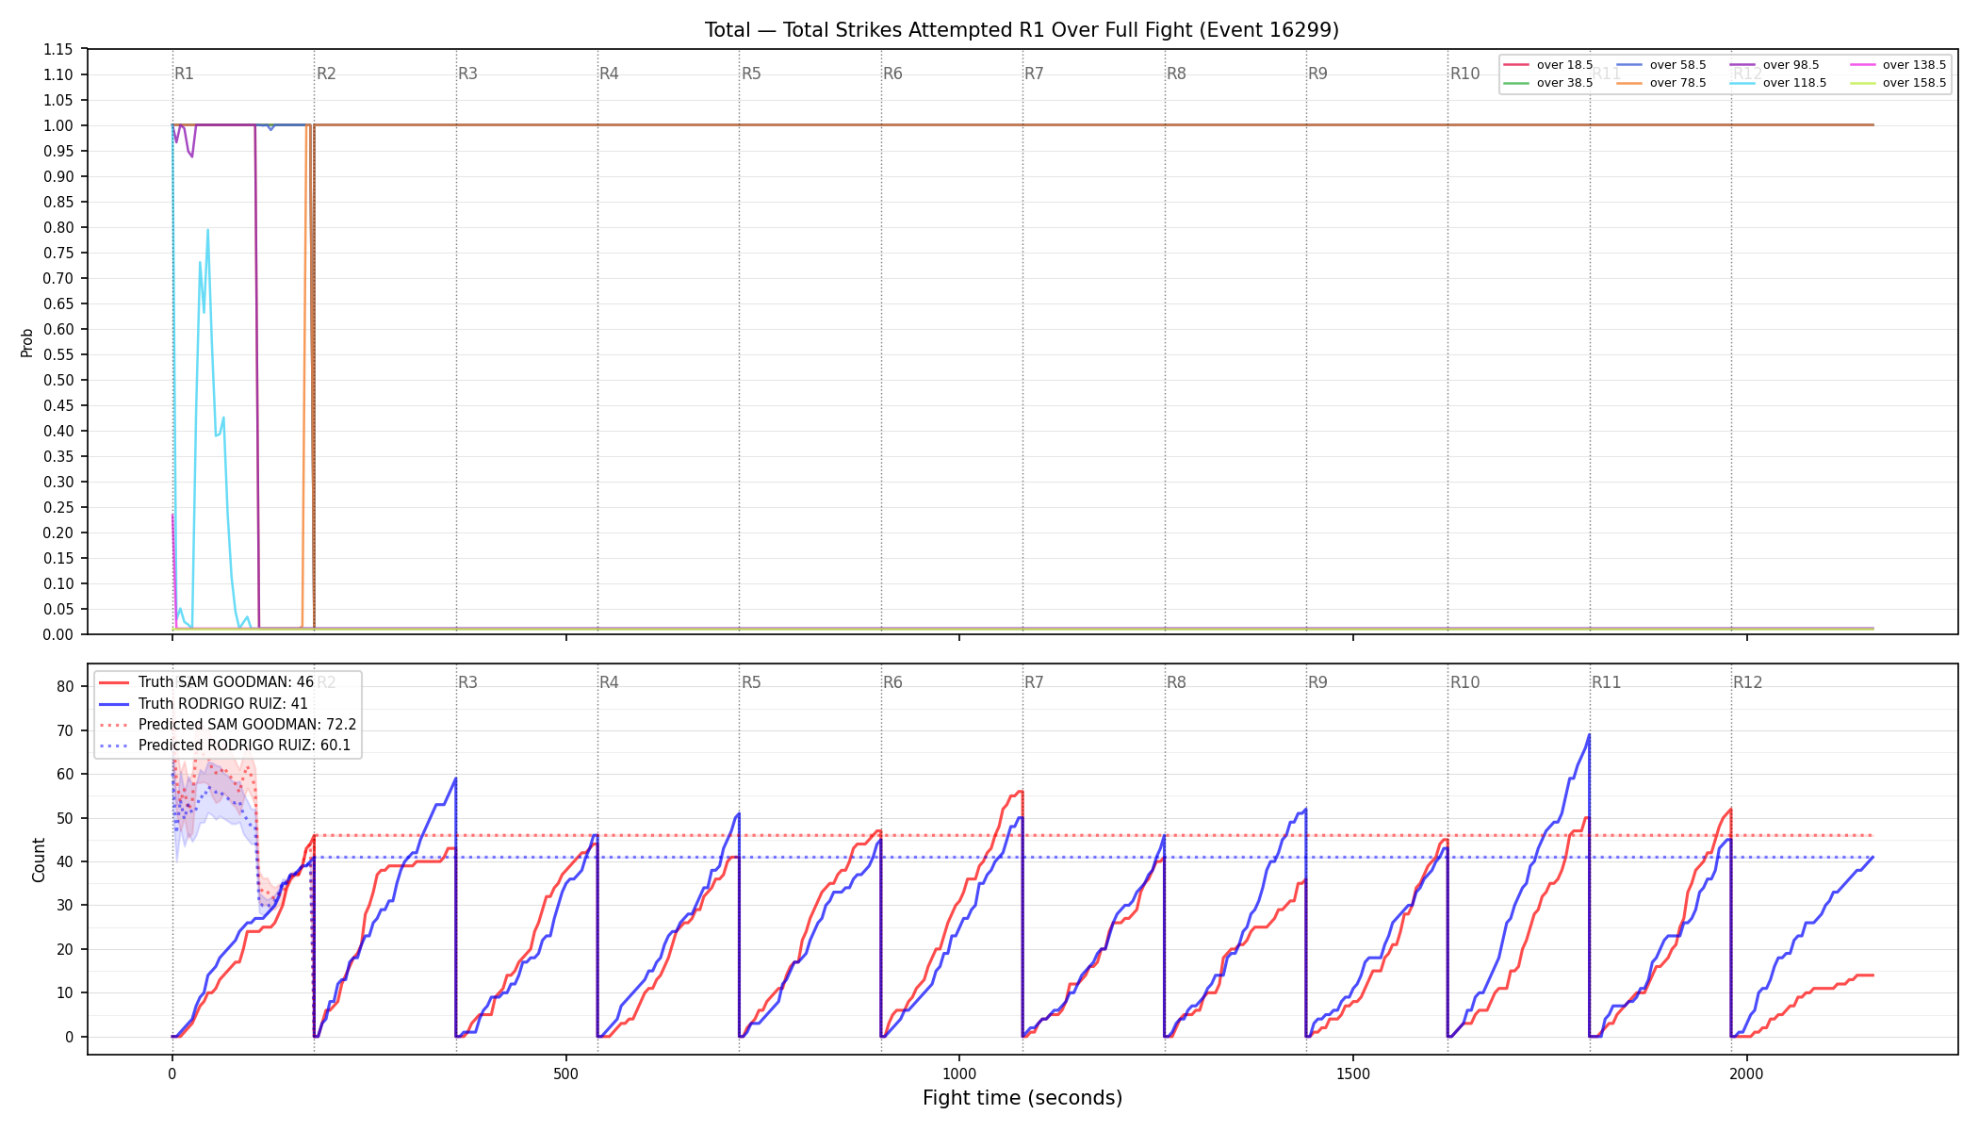This screenshot has height=1131, width=1979.
Task: Click the R7 round label in bottom chart
Action: coord(1034,682)
